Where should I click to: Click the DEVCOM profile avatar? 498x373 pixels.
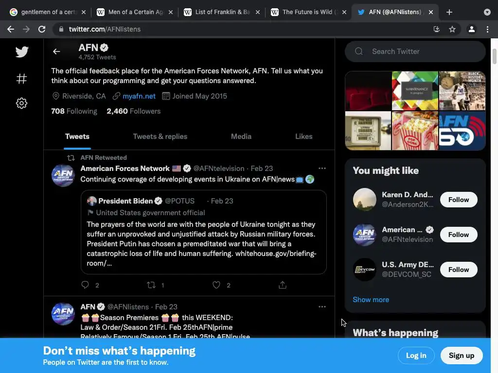[x=365, y=270]
